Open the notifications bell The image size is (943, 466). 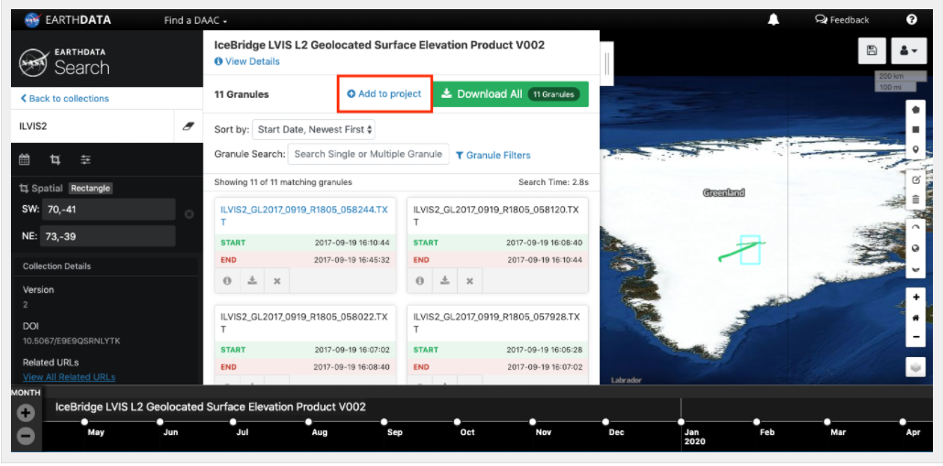coord(774,20)
